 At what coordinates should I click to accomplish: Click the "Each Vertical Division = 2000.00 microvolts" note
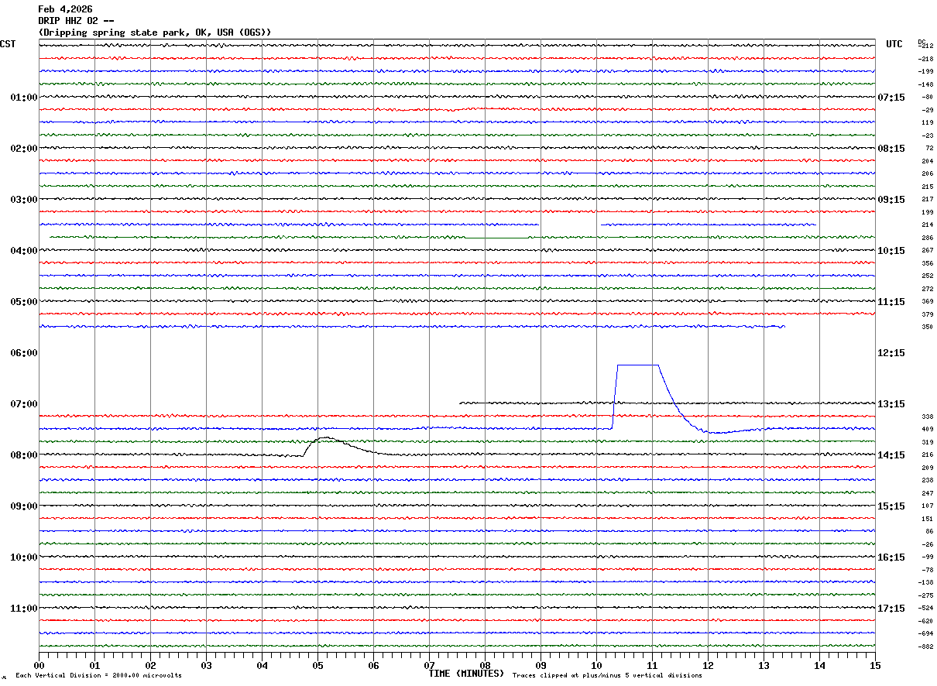click(98, 676)
